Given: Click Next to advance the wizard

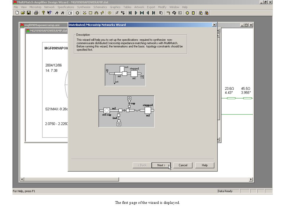Looking at the screenshot, I should [x=161, y=165].
